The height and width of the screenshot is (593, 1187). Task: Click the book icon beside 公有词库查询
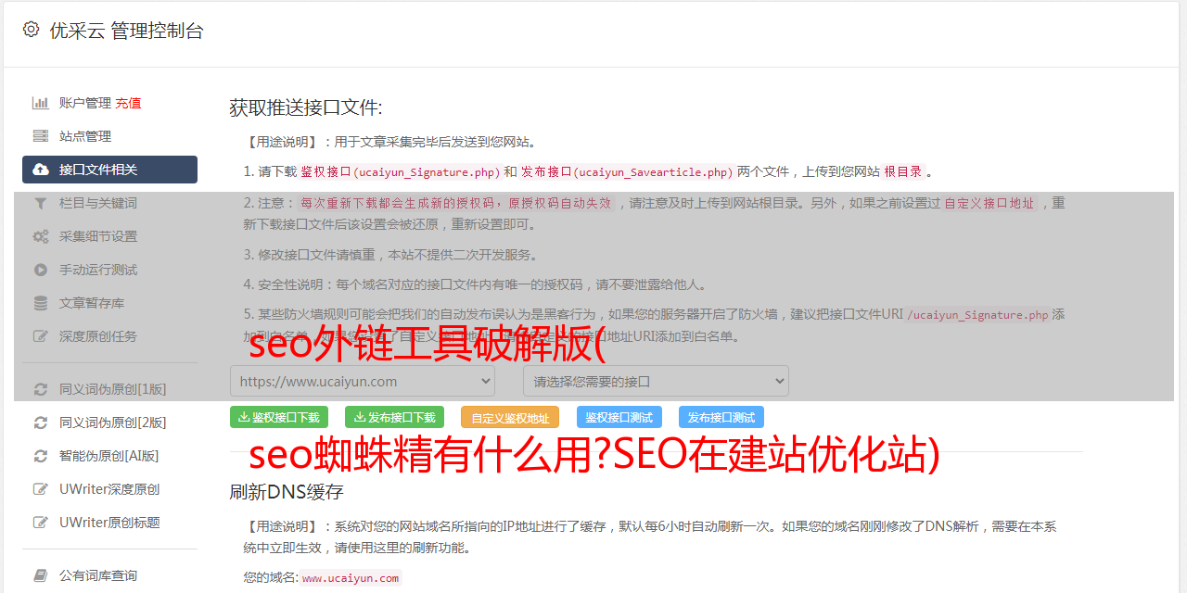pyautogui.click(x=41, y=575)
